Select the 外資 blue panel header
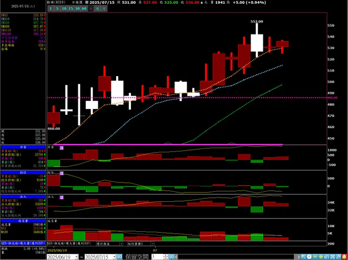Viewport: 348px width, 260px height. (23, 147)
